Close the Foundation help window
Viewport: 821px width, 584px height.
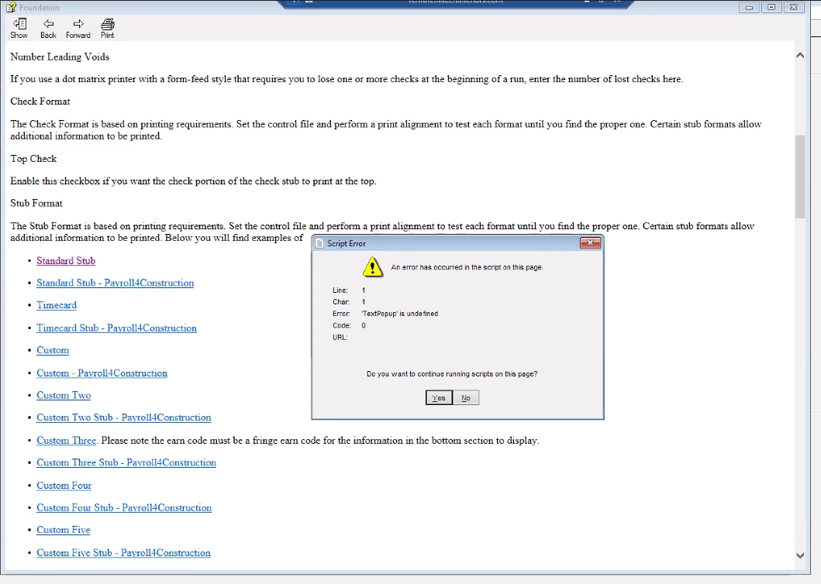pyautogui.click(x=794, y=7)
